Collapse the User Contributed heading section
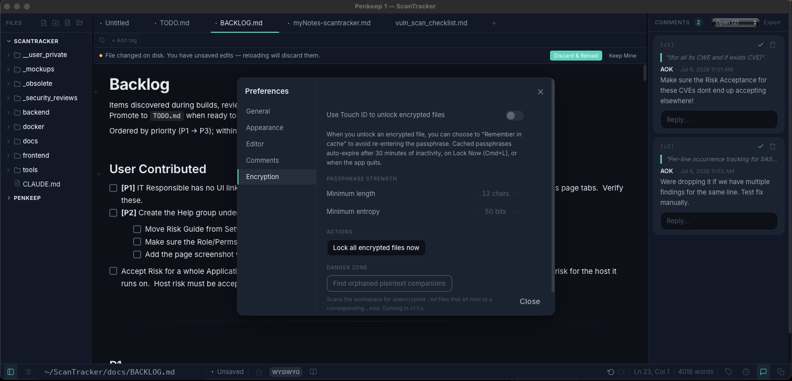Screen dimensions: 792x381 tap(98, 174)
